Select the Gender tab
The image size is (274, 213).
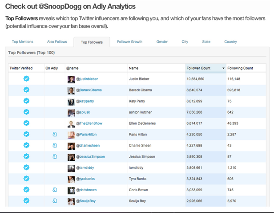coord(162,42)
